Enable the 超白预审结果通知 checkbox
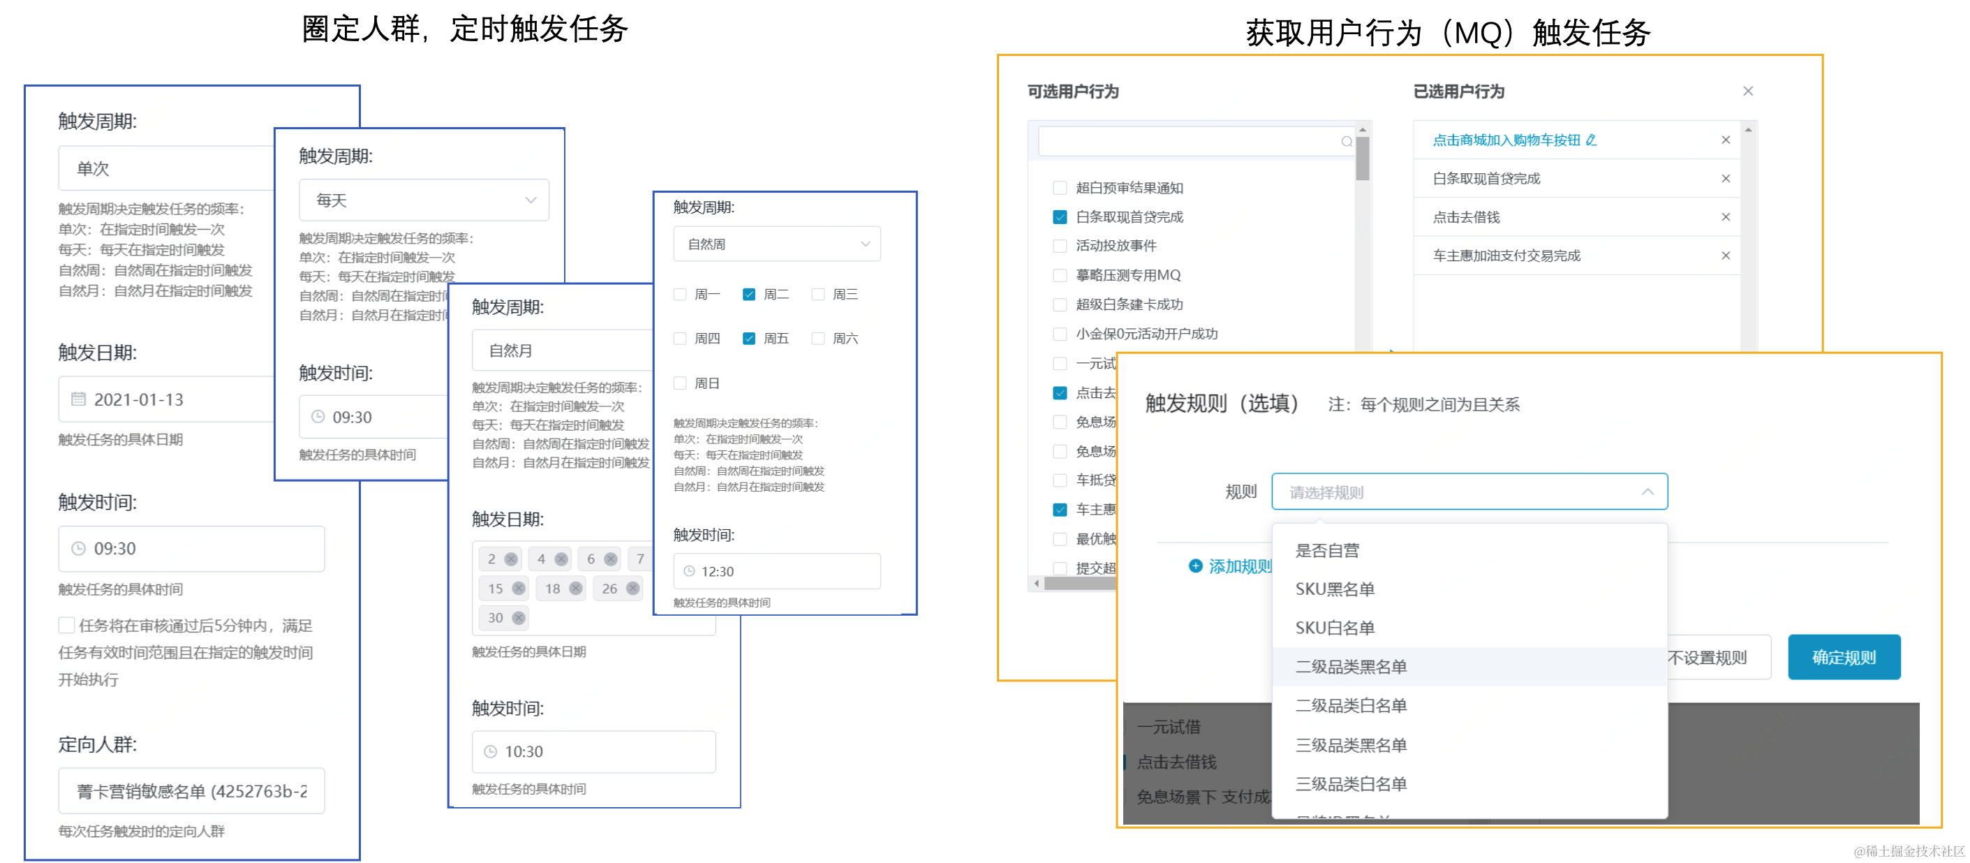This screenshot has width=1970, height=863. tap(1060, 187)
